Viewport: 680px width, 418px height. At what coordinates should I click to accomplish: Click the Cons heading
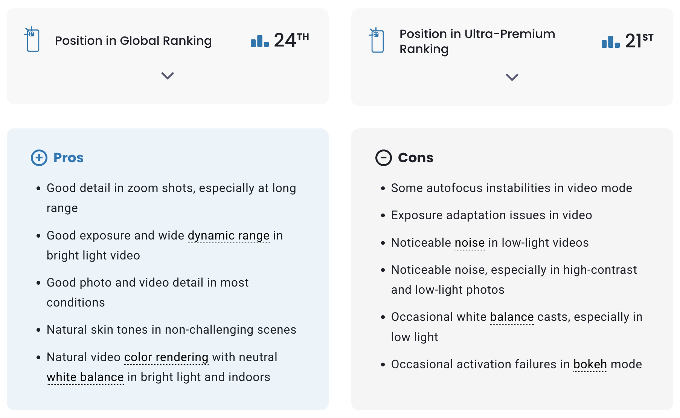(416, 158)
